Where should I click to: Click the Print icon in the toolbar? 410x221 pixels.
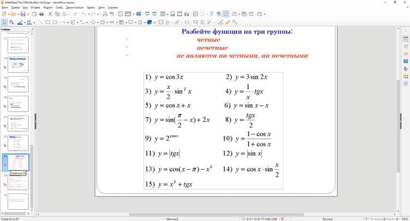click(x=43, y=14)
